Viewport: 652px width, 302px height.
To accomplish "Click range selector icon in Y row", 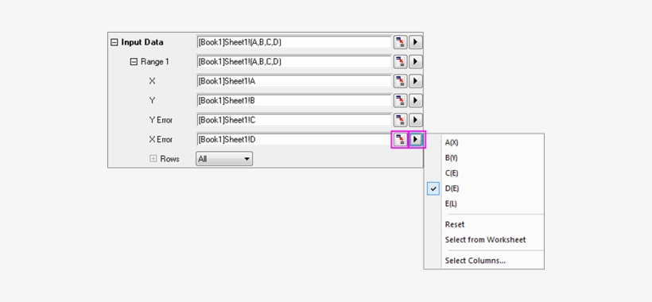I will click(401, 101).
